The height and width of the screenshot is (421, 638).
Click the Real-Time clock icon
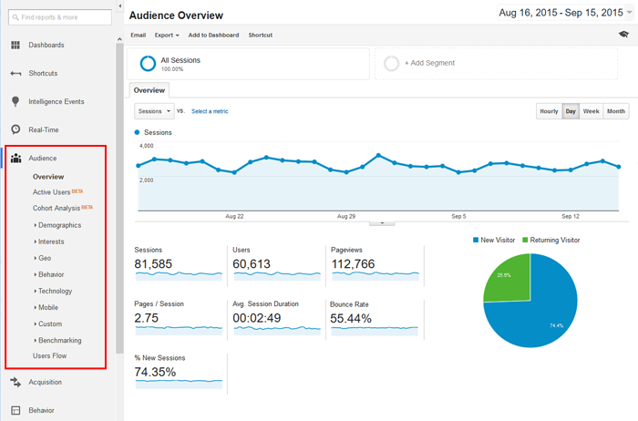pos(15,130)
